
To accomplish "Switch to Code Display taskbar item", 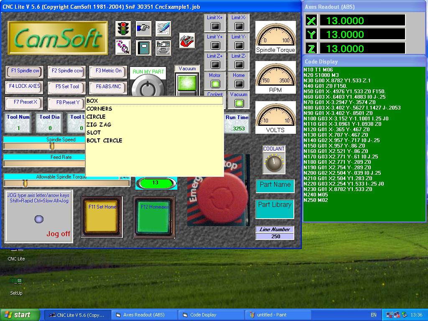I will coord(211,315).
